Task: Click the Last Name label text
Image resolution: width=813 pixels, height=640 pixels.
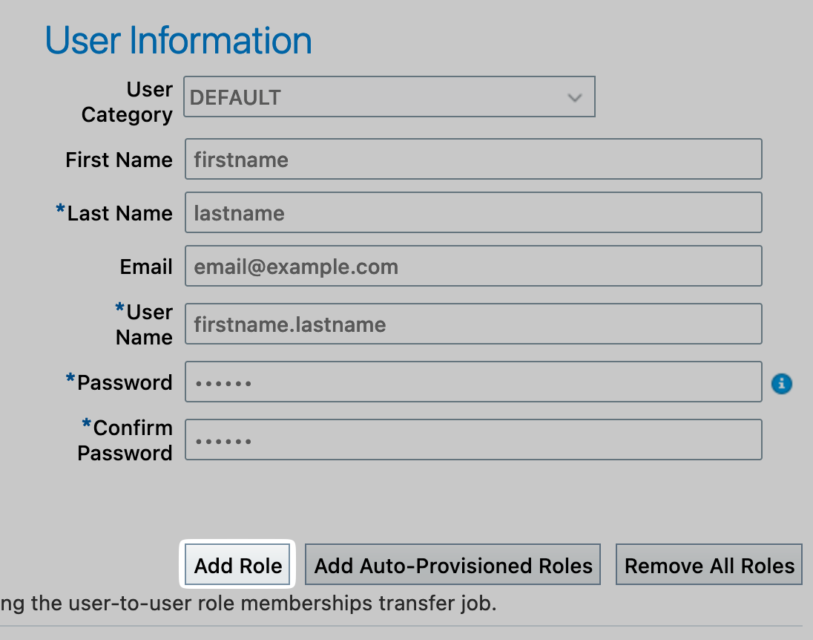Action: pos(119,213)
